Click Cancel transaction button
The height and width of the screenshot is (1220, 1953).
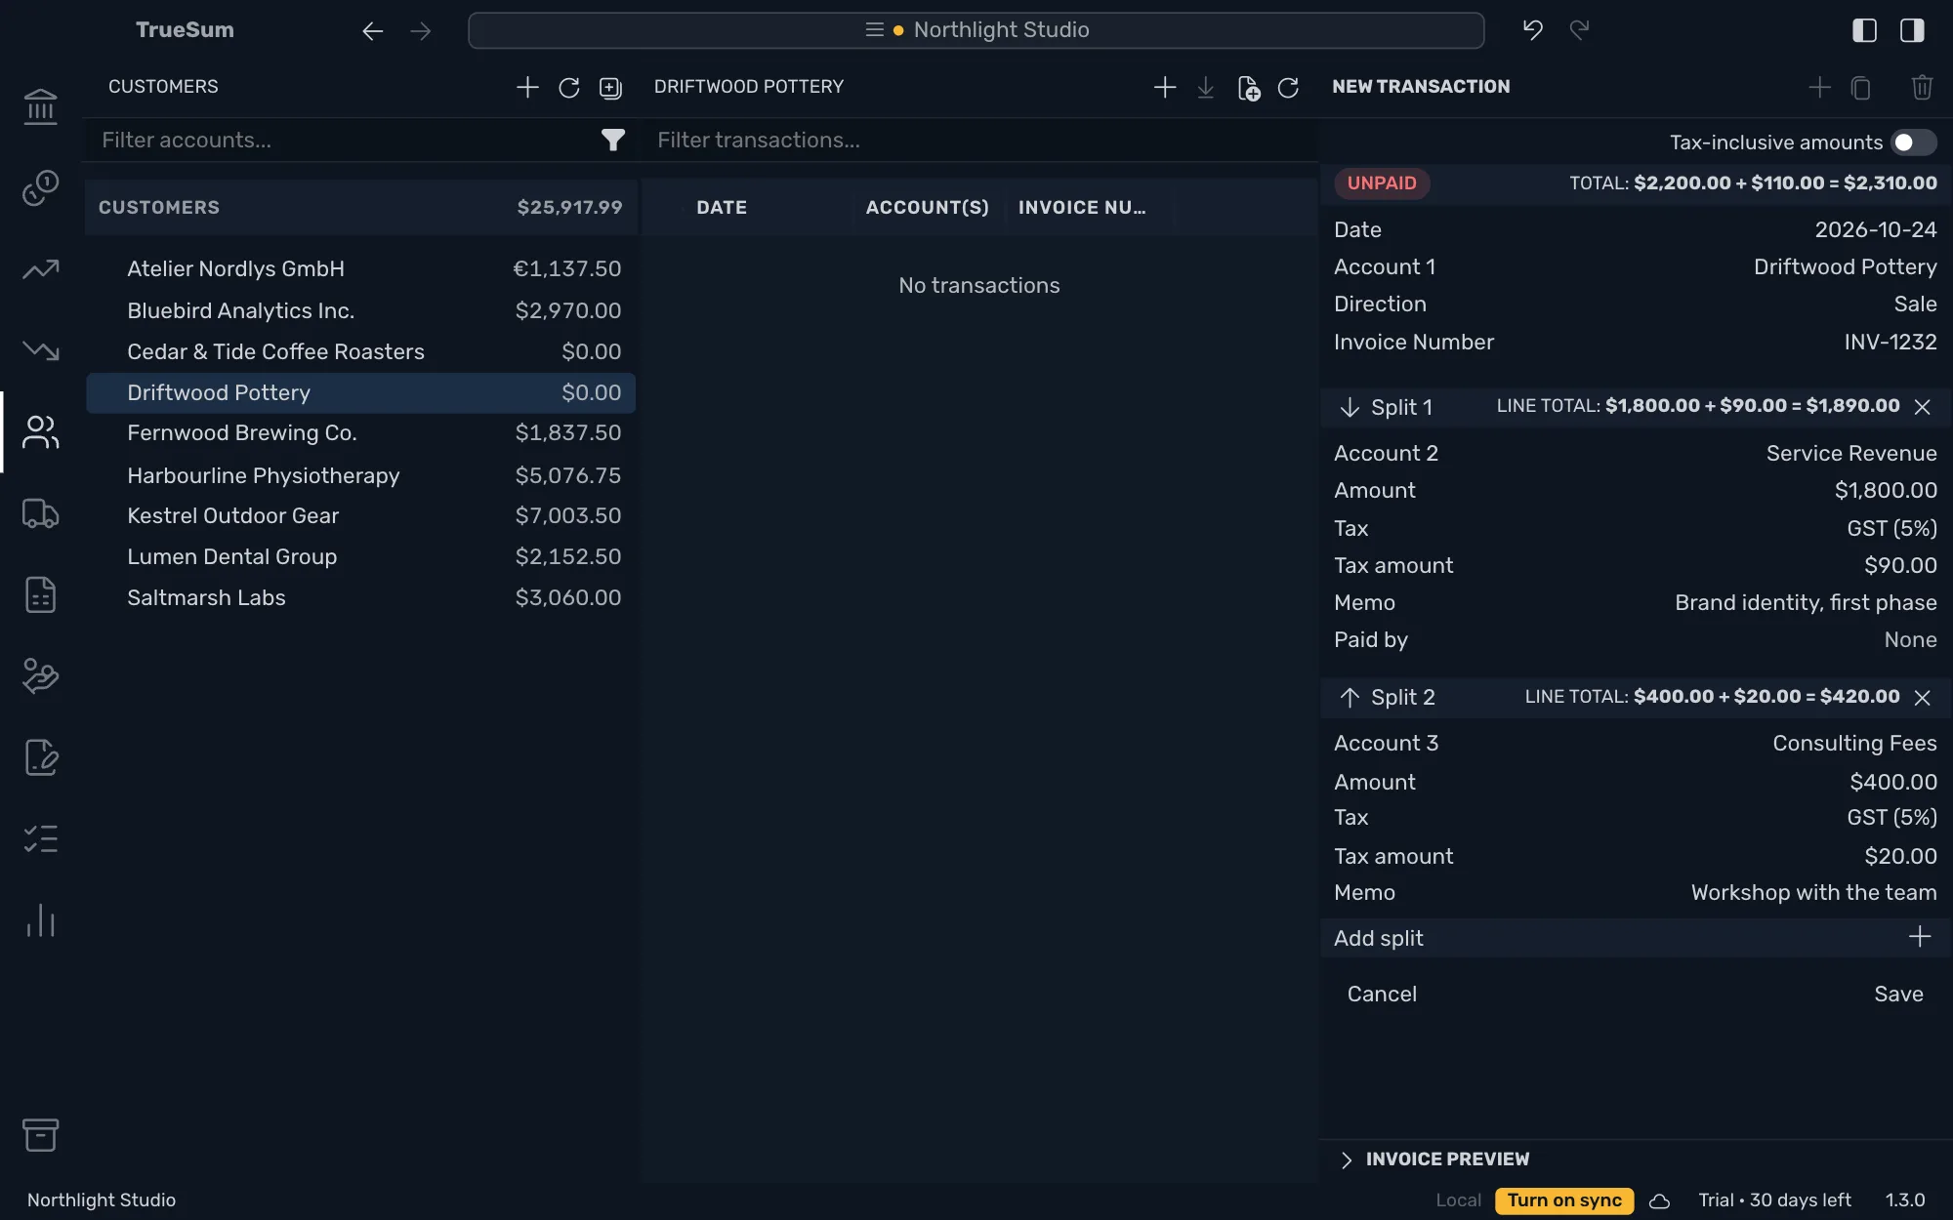(x=1382, y=994)
